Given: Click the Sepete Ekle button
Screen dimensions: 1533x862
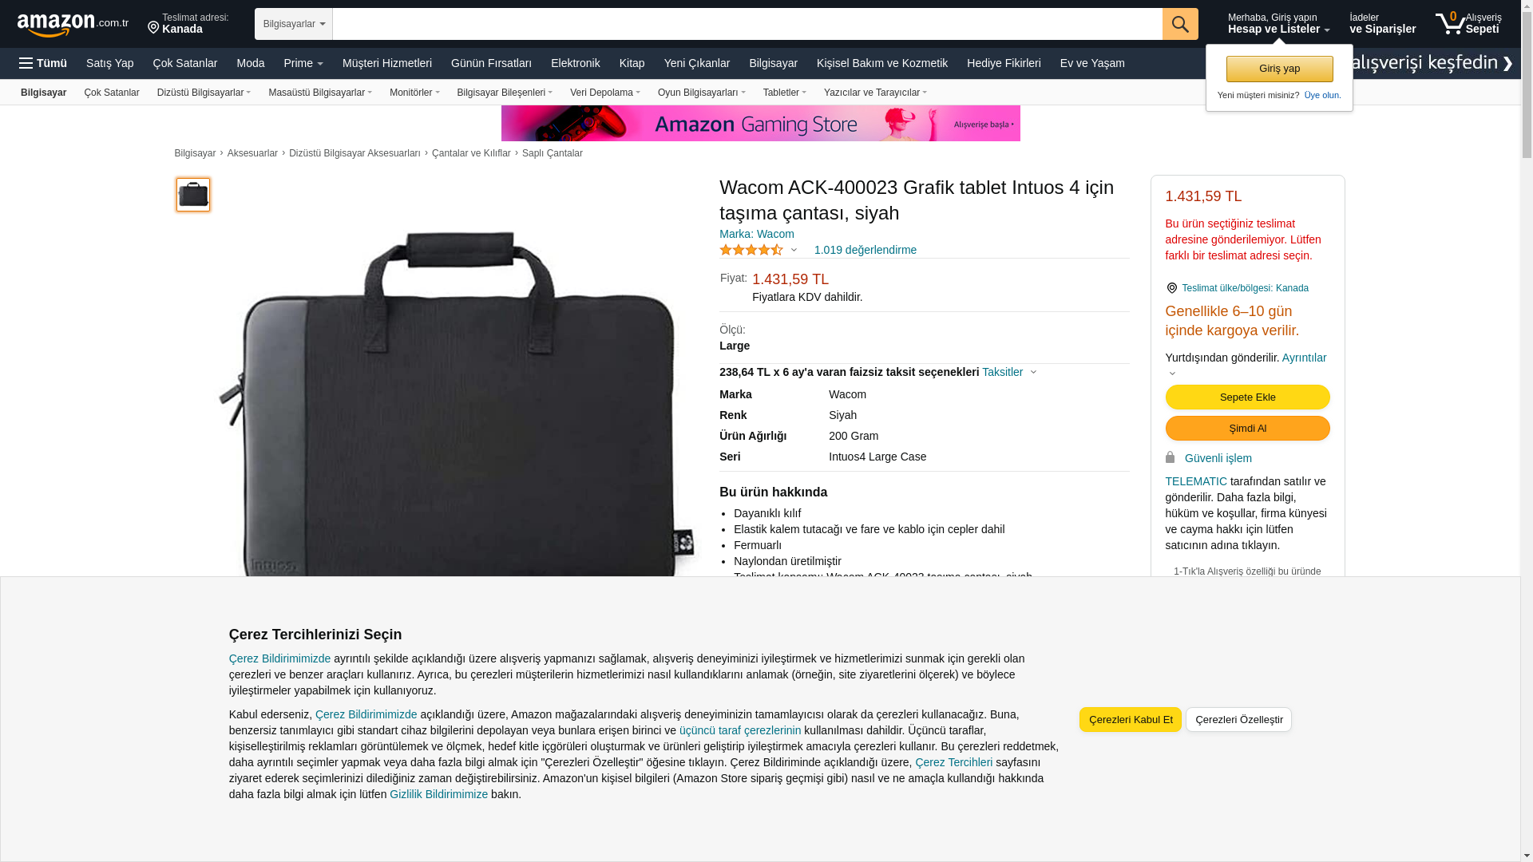Looking at the screenshot, I should pos(1247,397).
